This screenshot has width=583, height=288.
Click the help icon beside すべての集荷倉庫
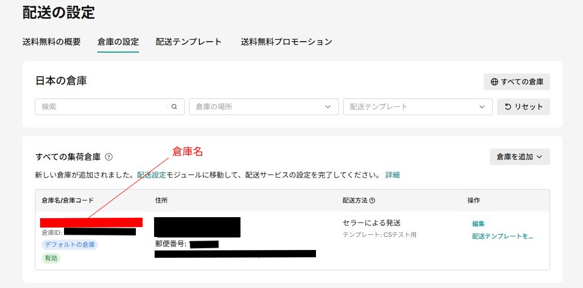pyautogui.click(x=109, y=157)
